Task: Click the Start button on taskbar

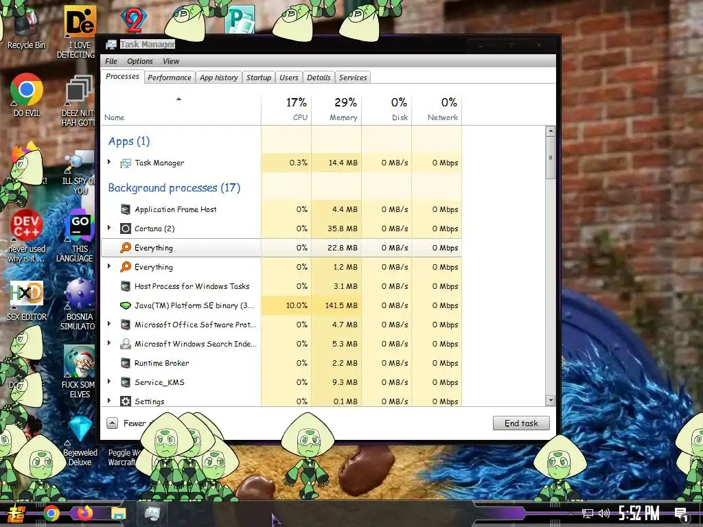Action: 16,513
